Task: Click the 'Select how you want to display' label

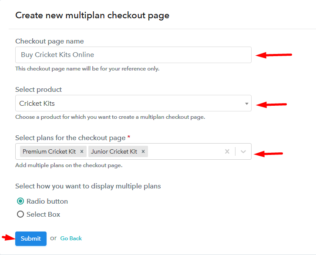Action: pyautogui.click(x=88, y=186)
